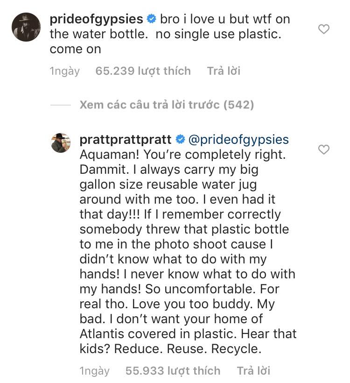The height and width of the screenshot is (383, 350).
Task: Open the @prideofgypsies mention in the reply
Action: point(238,140)
